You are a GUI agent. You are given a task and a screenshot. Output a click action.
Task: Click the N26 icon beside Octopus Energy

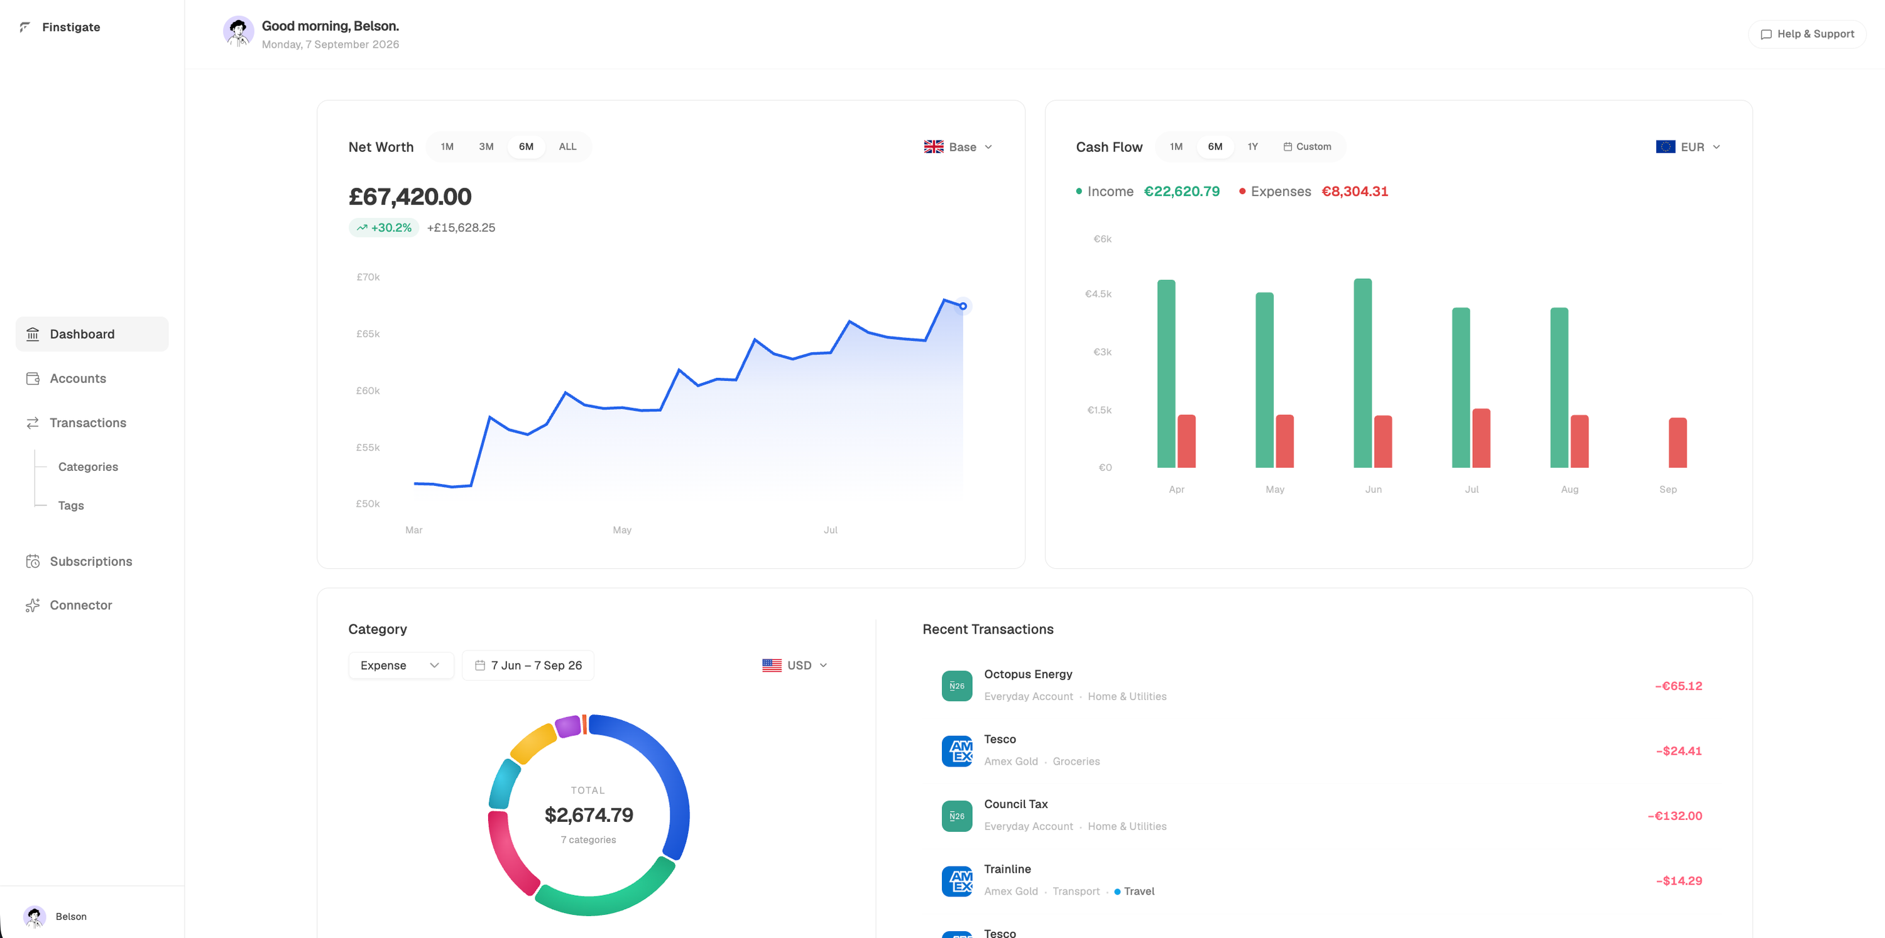(x=956, y=686)
